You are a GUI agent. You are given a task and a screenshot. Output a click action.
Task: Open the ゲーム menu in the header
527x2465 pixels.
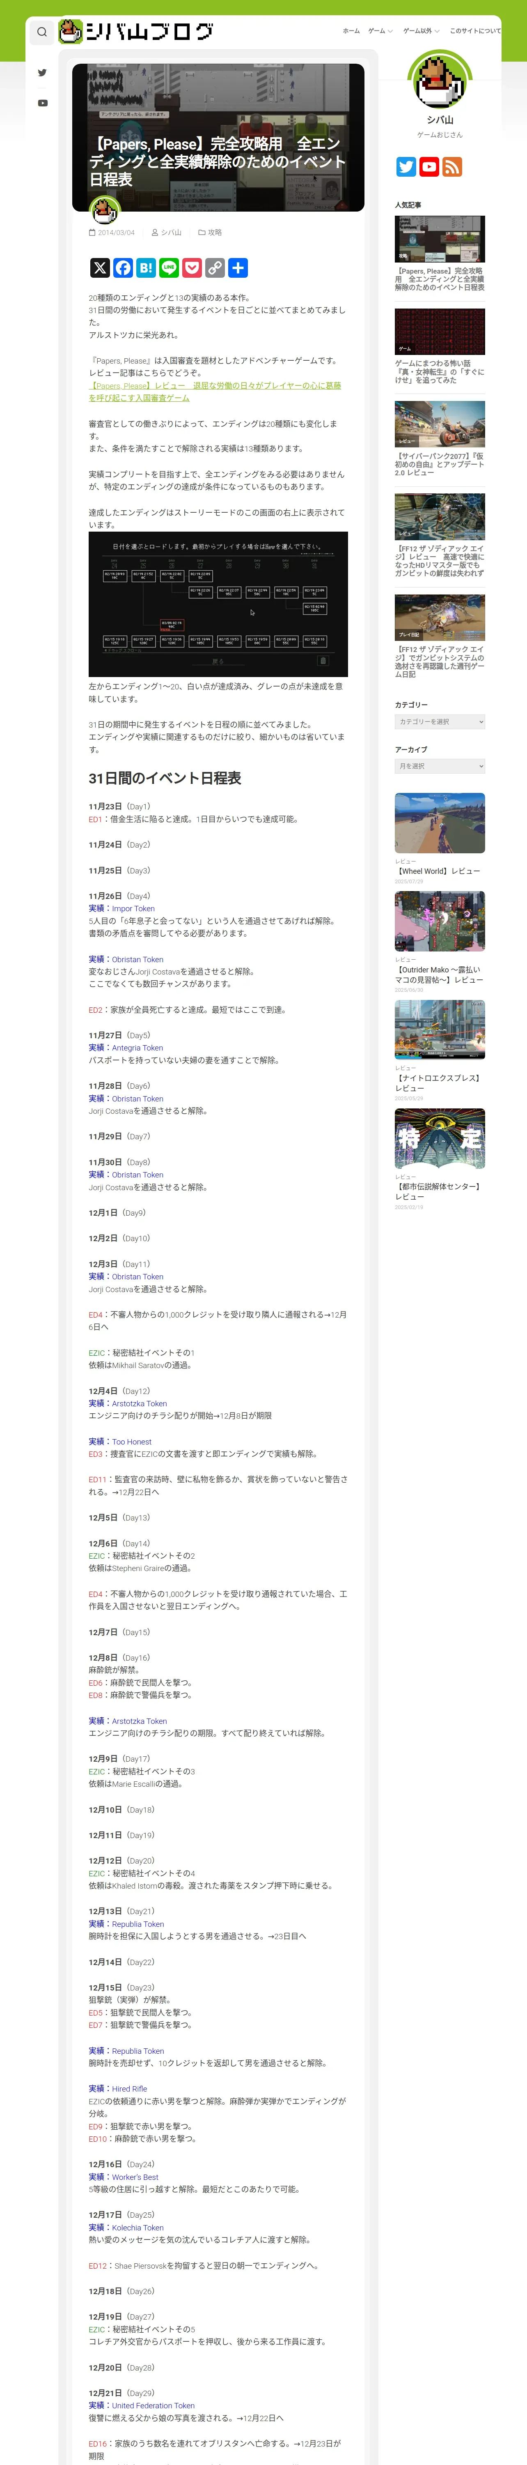377,31
